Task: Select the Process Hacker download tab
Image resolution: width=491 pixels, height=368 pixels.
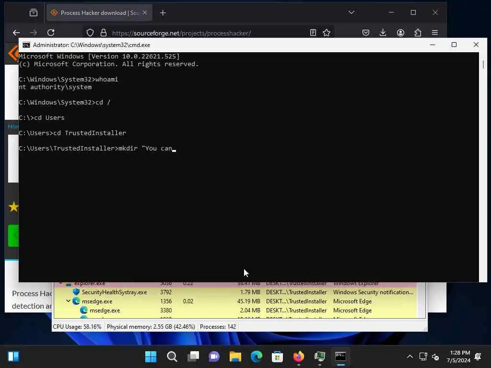Action: click(100, 13)
